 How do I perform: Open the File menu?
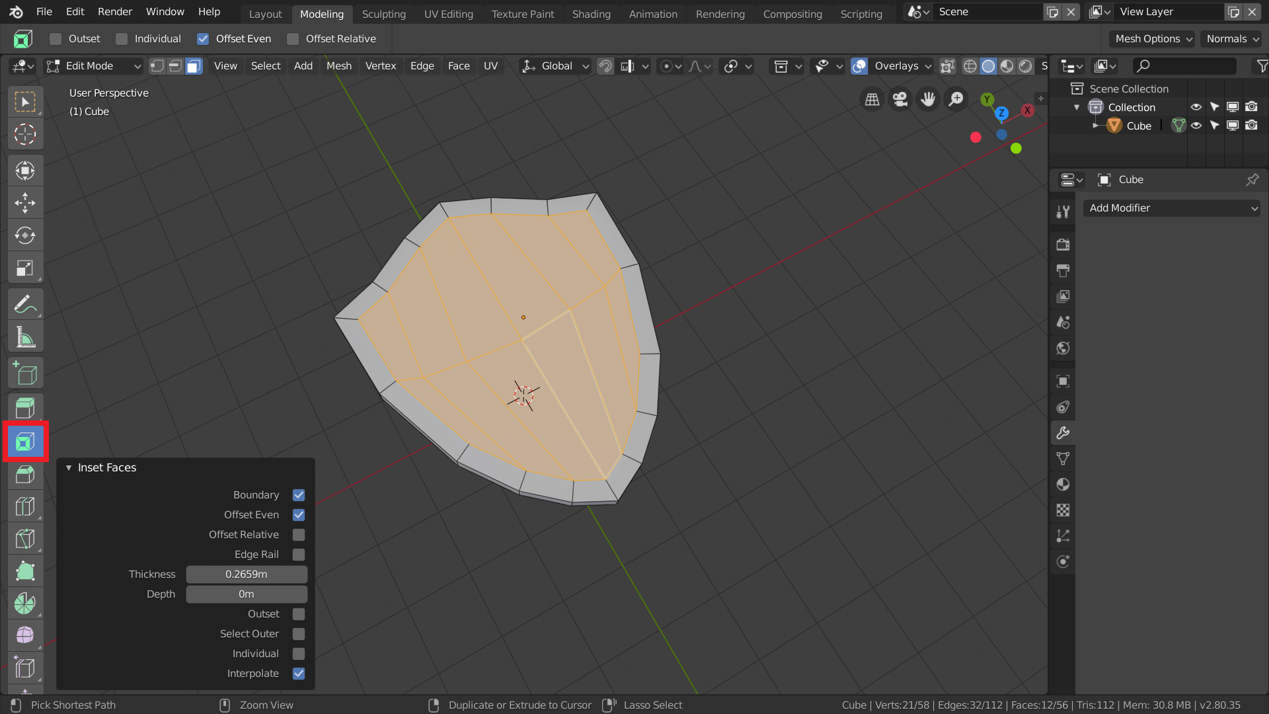pos(44,12)
